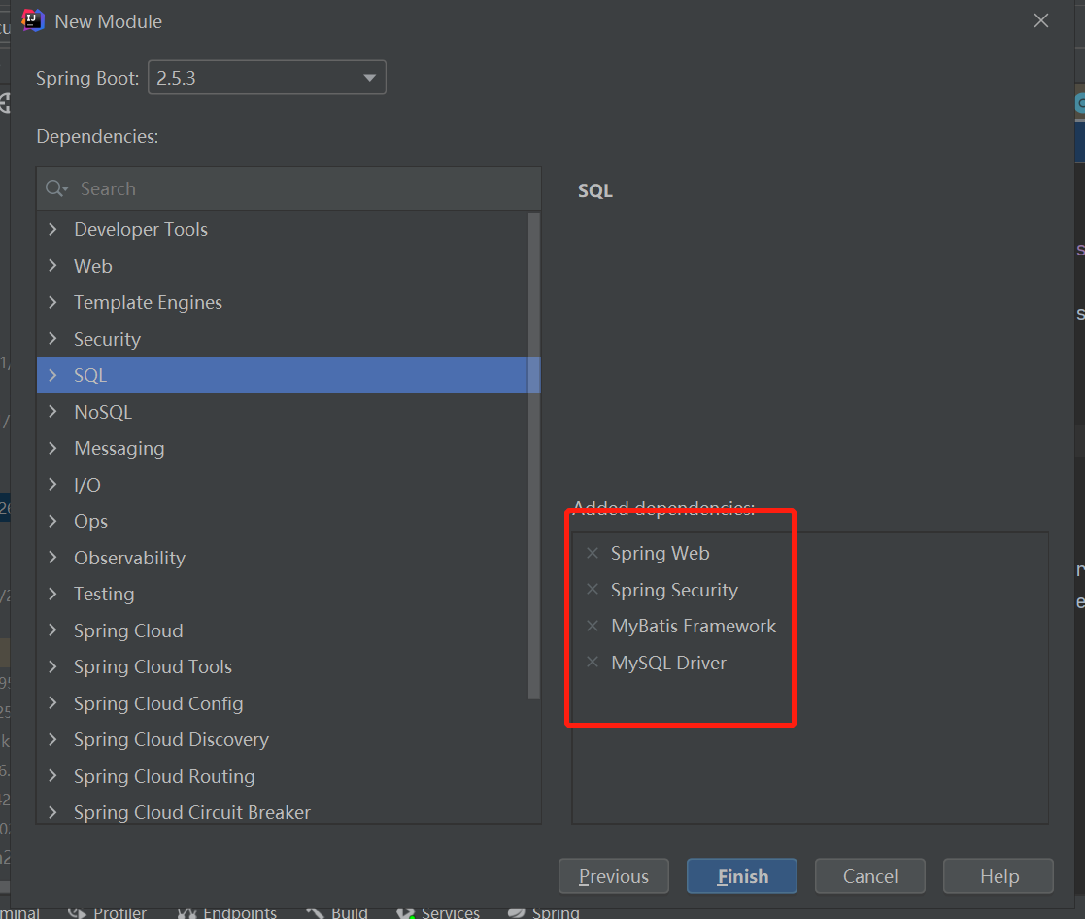
Task: Select the Web category row
Action: [283, 266]
